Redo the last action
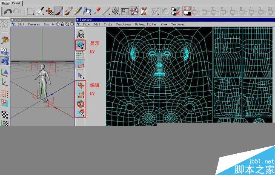This screenshot has height=175, width=275. point(17,11)
